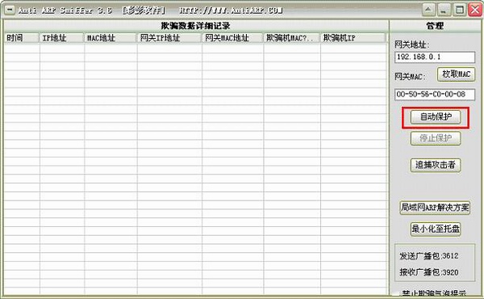Click the 枚取MAC button

point(456,74)
